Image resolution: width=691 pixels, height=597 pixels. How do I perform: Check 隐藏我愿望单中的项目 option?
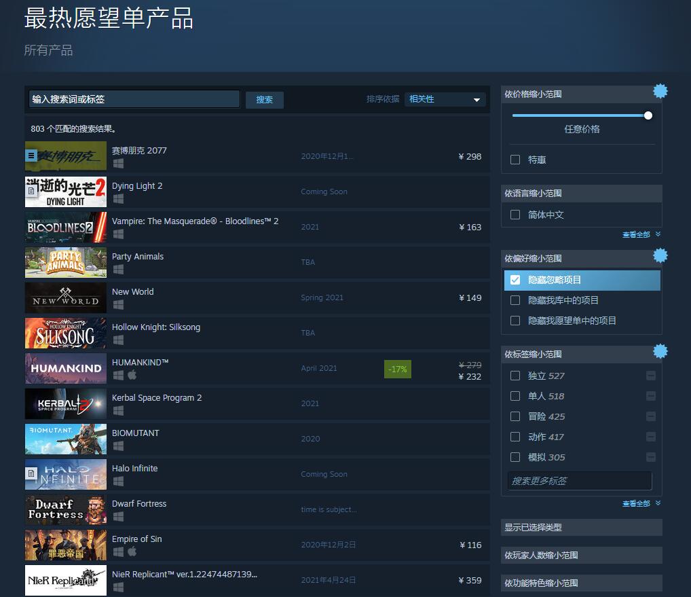pos(515,321)
